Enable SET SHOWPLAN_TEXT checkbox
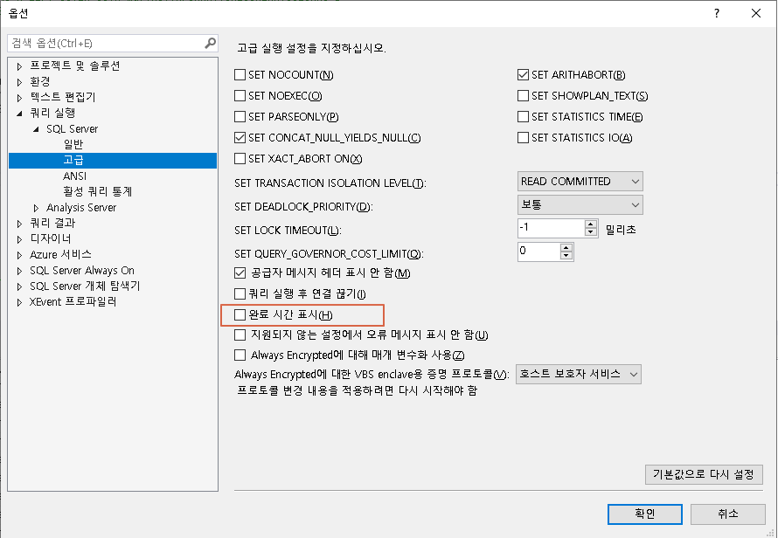 coord(523,96)
